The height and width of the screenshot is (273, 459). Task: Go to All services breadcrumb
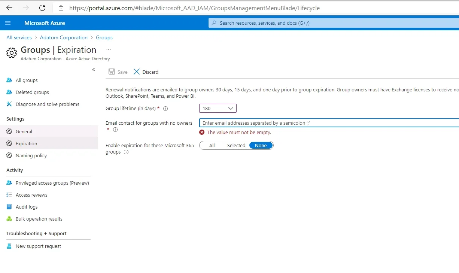point(19,37)
